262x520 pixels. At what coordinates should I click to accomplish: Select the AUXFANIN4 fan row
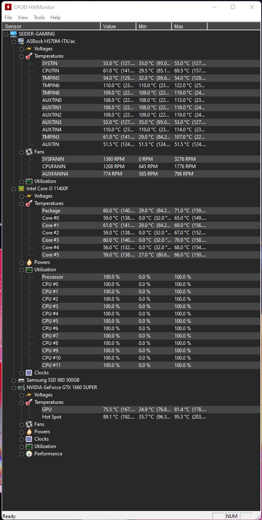pos(151,174)
